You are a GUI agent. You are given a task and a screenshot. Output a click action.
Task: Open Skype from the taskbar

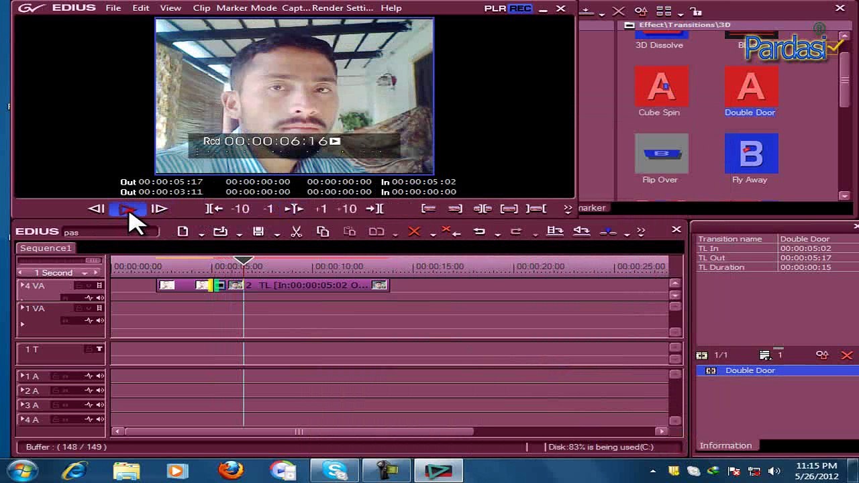[x=334, y=470]
